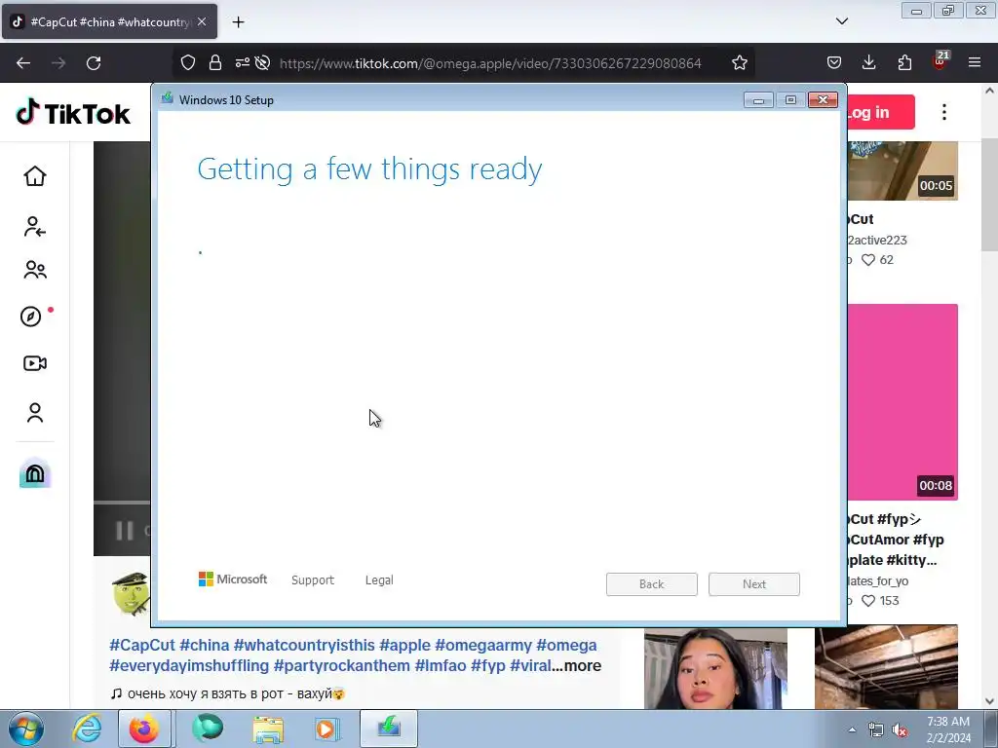Click the Next button in Windows 10 Setup
The image size is (998, 748).
click(x=754, y=584)
